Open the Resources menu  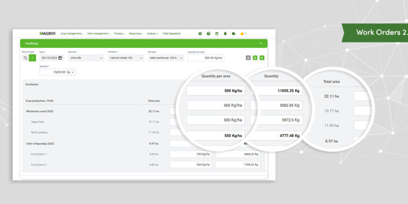click(x=135, y=33)
